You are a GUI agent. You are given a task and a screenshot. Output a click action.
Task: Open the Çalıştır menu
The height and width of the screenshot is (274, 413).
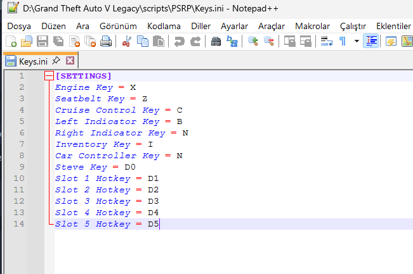click(353, 27)
